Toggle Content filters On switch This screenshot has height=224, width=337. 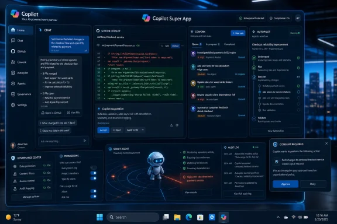point(47,173)
